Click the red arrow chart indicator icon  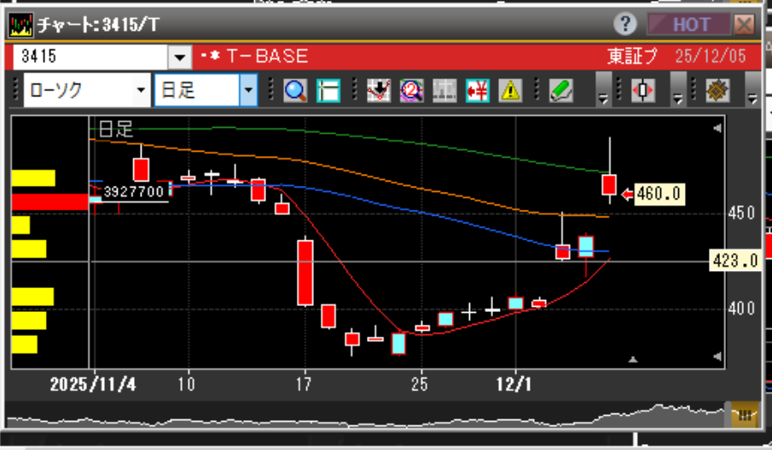pyautogui.click(x=379, y=90)
